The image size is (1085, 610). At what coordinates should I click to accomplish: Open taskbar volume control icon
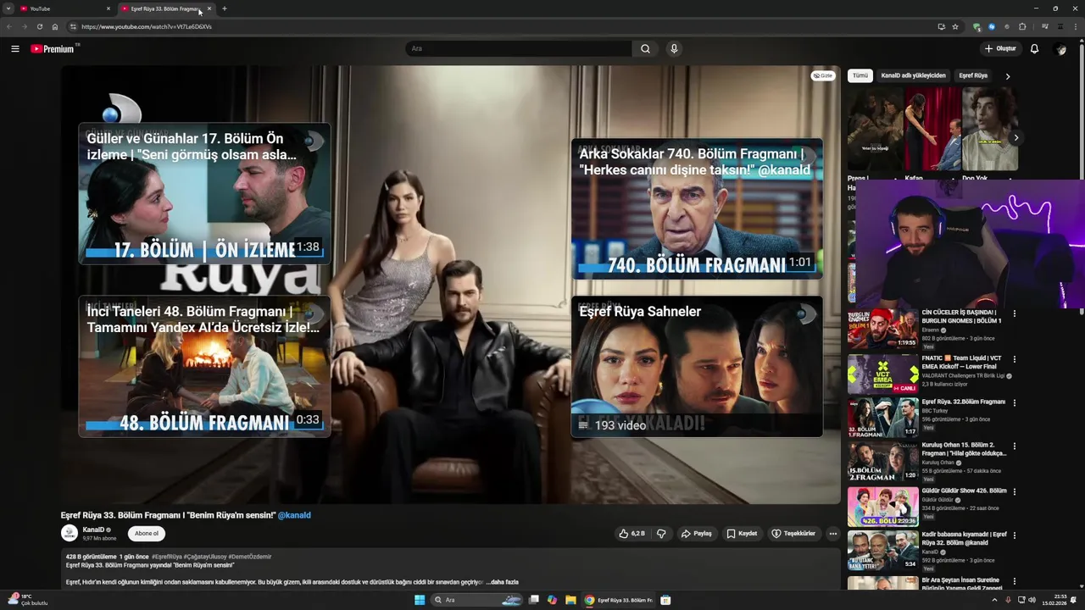click(x=1032, y=600)
